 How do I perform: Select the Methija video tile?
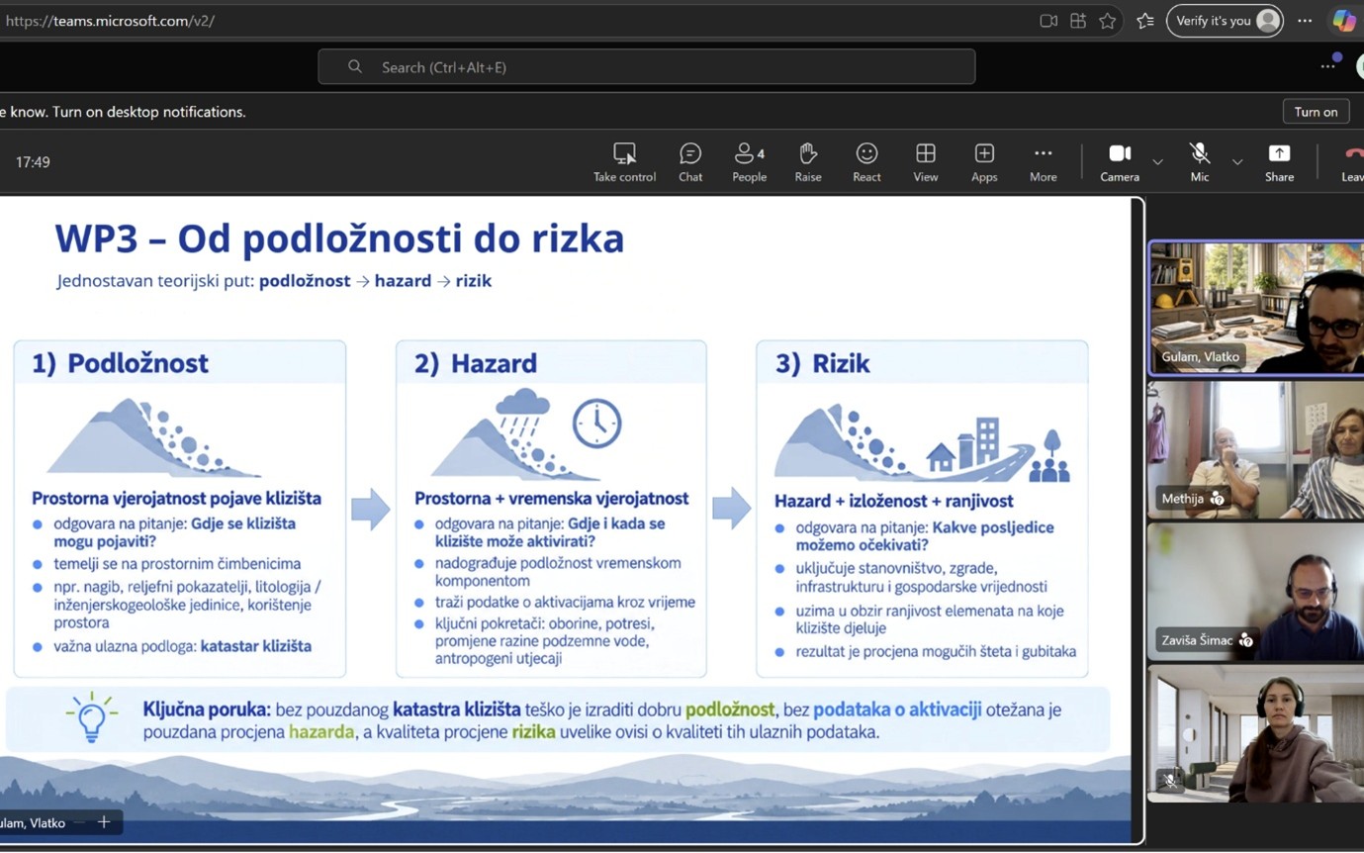point(1255,450)
